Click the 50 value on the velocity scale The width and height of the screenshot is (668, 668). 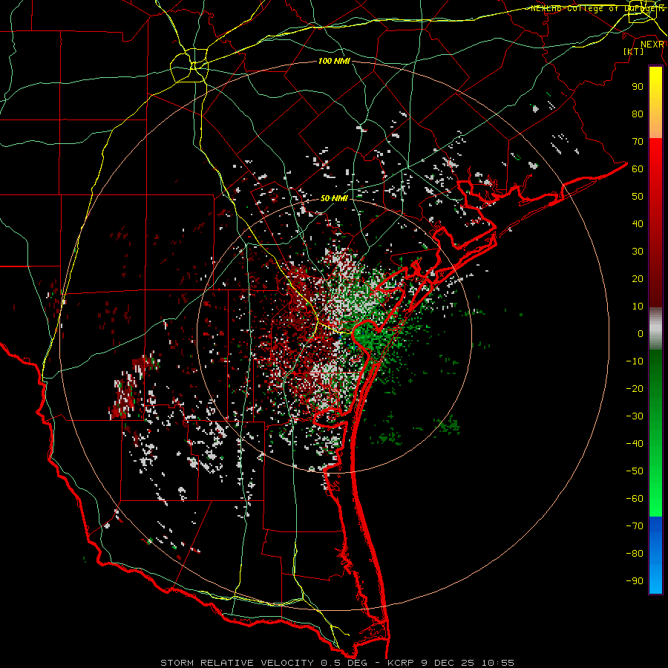click(x=638, y=197)
